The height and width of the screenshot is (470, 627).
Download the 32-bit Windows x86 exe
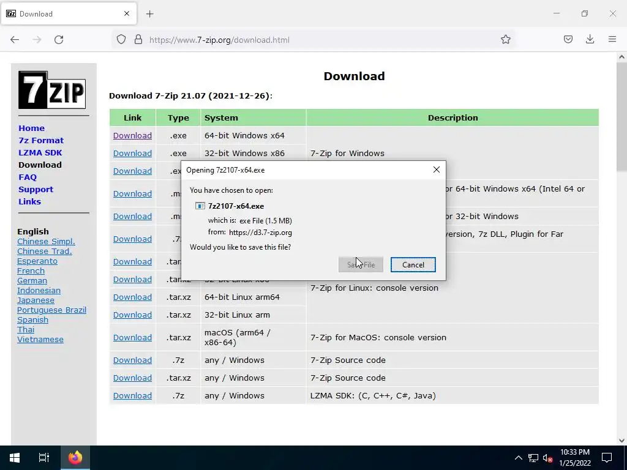(x=132, y=154)
